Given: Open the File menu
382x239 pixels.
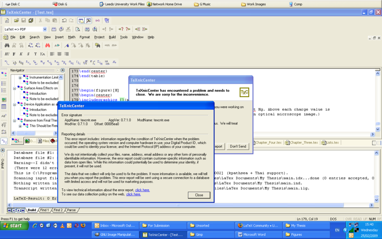Looking at the screenshot, I should click(x=13, y=37).
